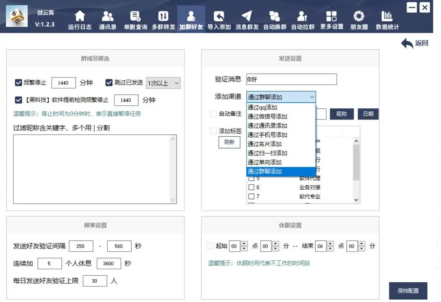Minimize the 微云客 window
The height and width of the screenshot is (302, 441).
(x=412, y=7)
